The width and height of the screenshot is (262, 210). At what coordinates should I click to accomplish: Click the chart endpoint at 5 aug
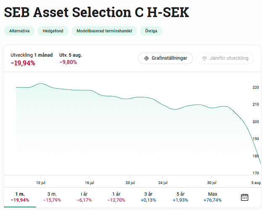click(x=260, y=163)
